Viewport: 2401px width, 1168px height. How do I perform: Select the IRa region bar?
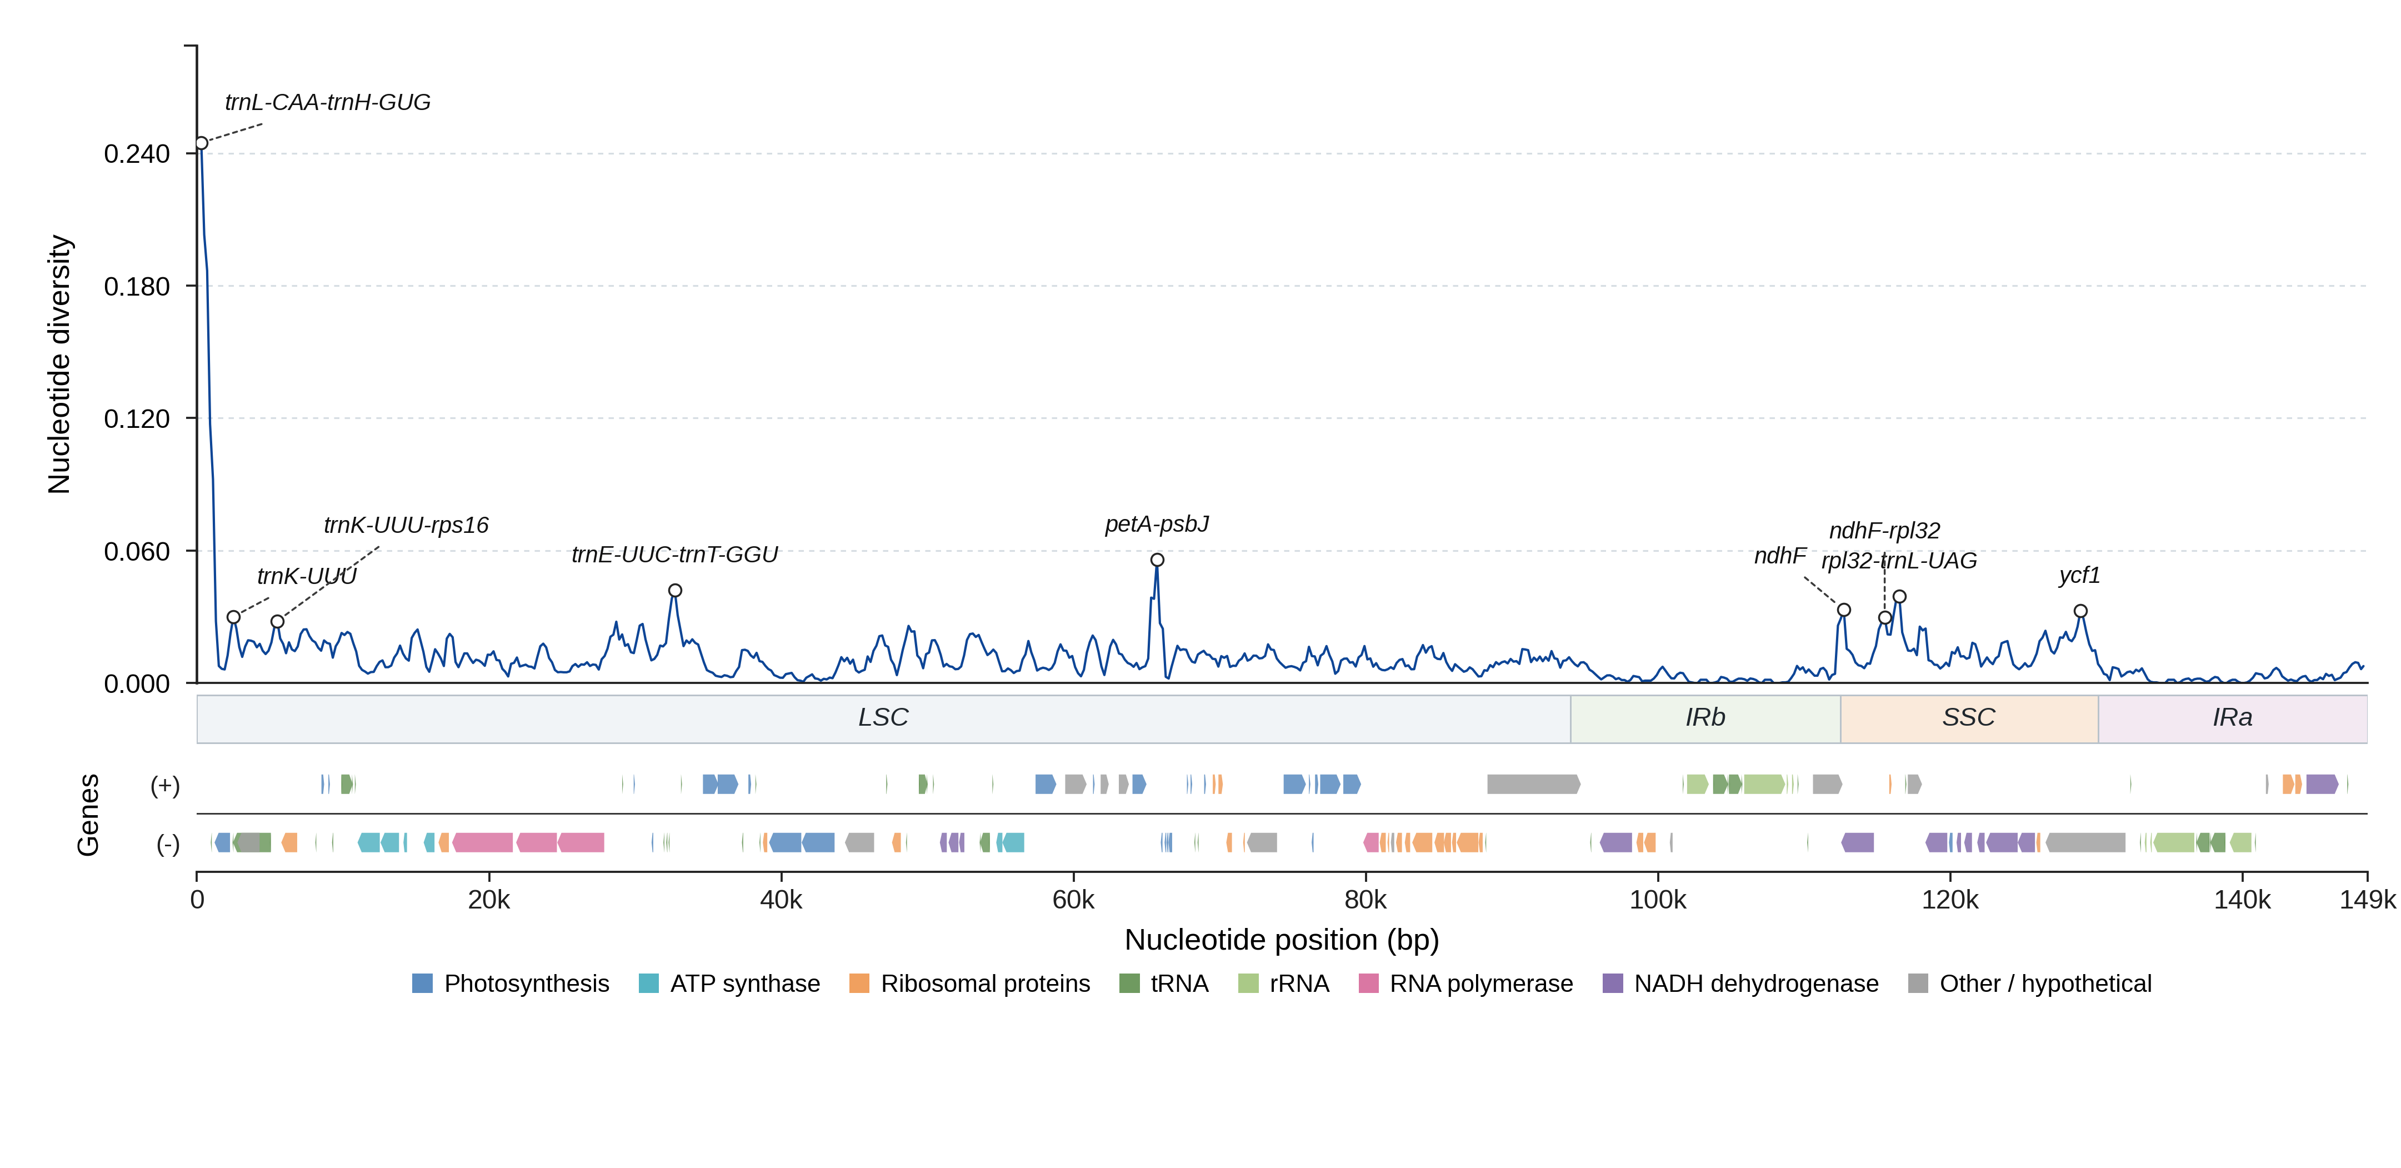(2232, 718)
